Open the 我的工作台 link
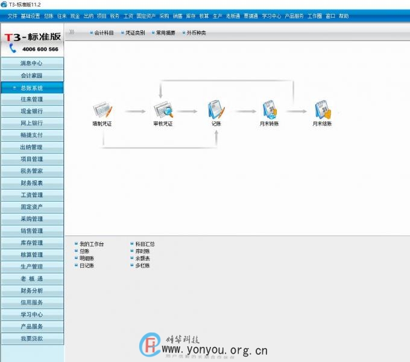The height and width of the screenshot is (362, 410). coord(92,244)
